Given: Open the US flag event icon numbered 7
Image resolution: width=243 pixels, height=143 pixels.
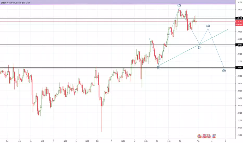Looking at the screenshot, I should click(214, 136).
